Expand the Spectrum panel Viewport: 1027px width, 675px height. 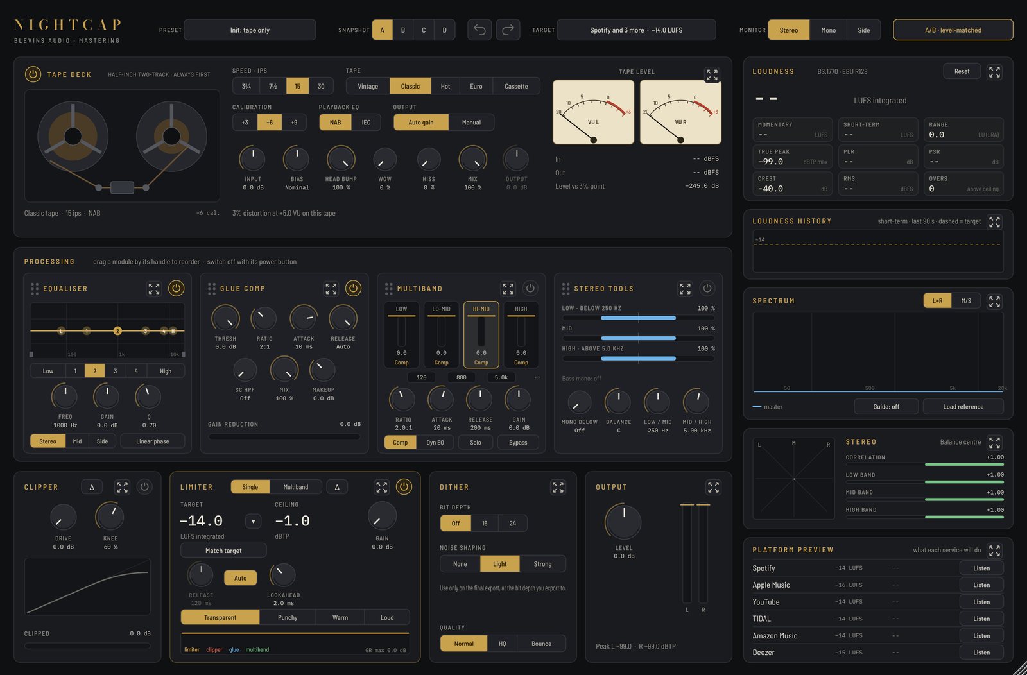tap(994, 301)
